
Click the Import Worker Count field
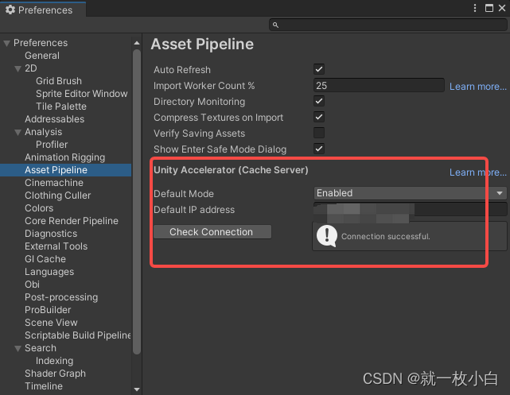point(379,85)
